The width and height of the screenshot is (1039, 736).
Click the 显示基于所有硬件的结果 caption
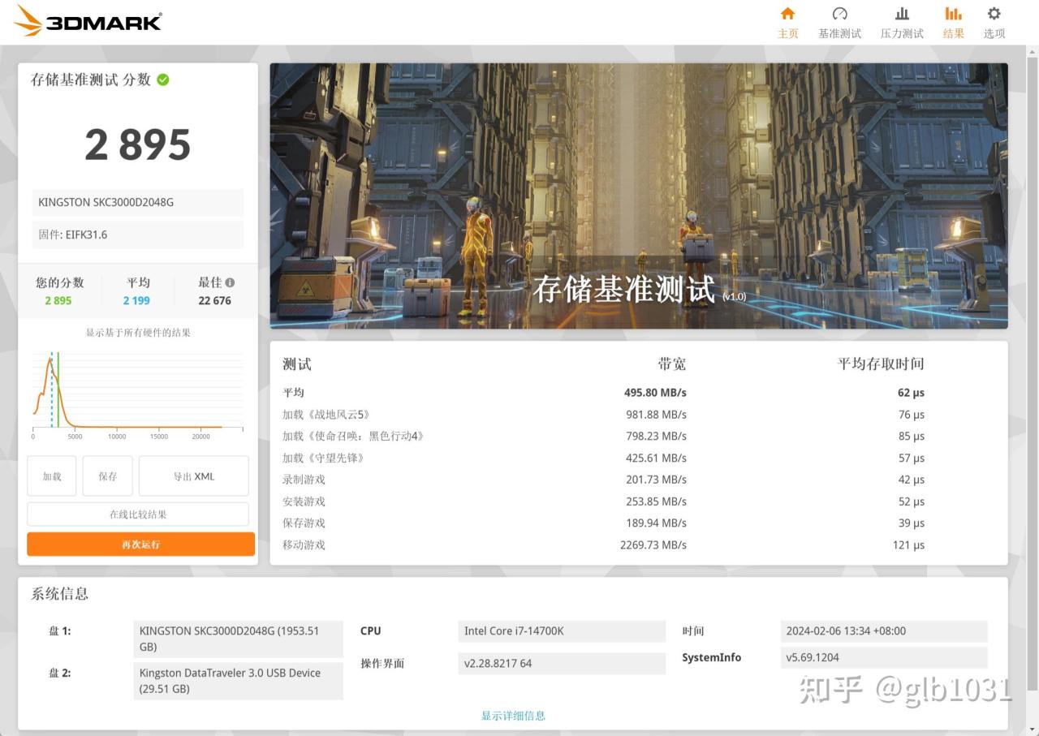coord(138,333)
